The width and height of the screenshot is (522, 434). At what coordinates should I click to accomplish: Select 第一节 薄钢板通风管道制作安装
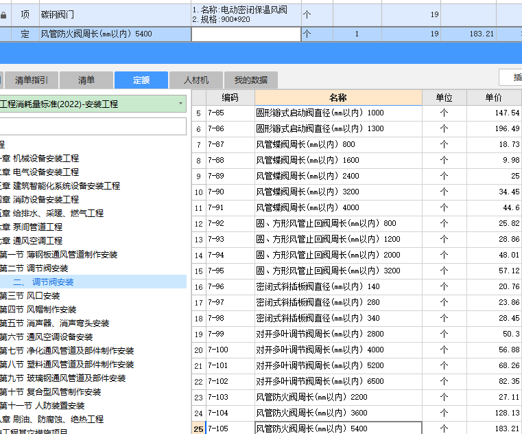pos(58,255)
